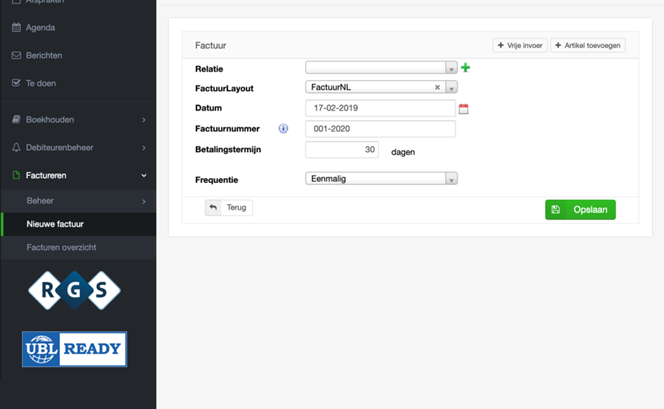Select Nieuwe factuur in sidebar

(x=55, y=225)
